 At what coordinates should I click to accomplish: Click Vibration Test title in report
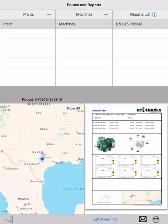tap(99, 111)
